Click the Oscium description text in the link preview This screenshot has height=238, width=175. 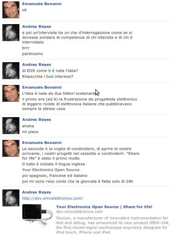[113, 225]
